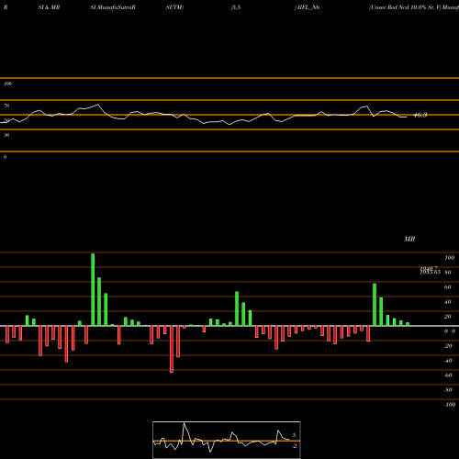
Task: Click the 'Unsec Red Ncd 10.0% Sr. V' title
Action: (x=405, y=7)
